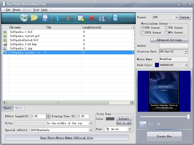Click the file list scroll right arrow

(132, 103)
